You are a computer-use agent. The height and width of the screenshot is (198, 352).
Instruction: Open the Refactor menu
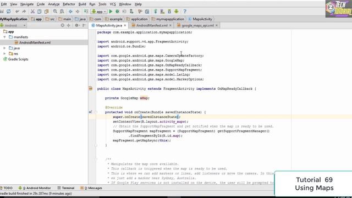[x=69, y=4]
